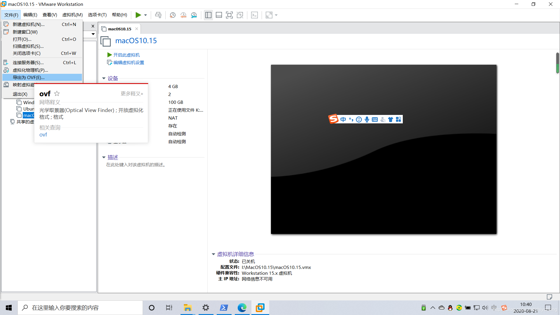Screen dimensions: 560x315
Task: Click the console view terminal icon
Action: click(x=254, y=15)
